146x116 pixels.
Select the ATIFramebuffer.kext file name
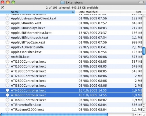tap(26, 105)
